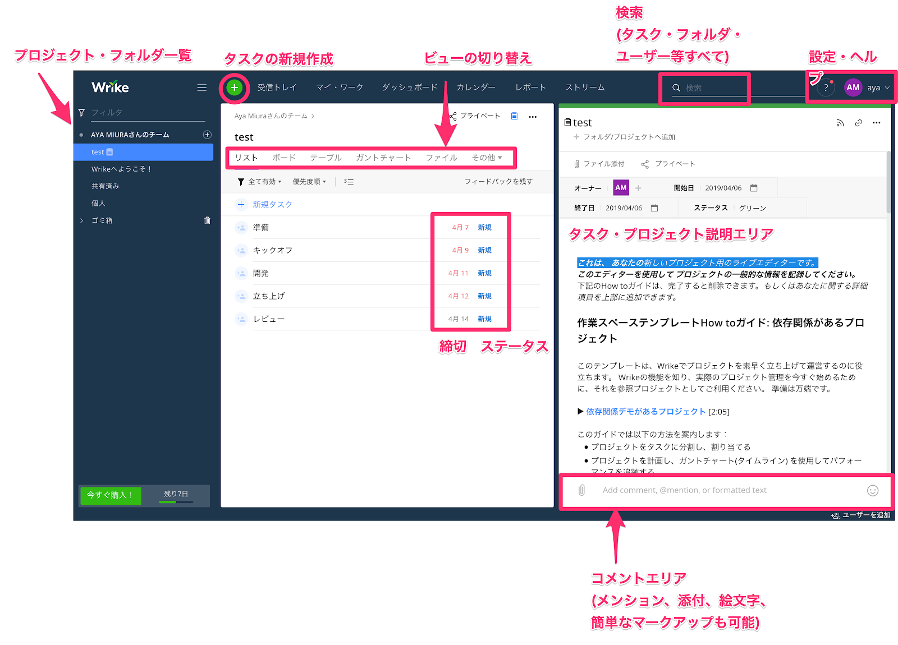Viewport: 898px width, 645px height.
Task: Click the assignee icon for キックオフ
Action: click(241, 250)
